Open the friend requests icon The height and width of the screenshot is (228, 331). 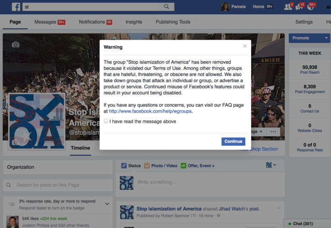(288, 6)
